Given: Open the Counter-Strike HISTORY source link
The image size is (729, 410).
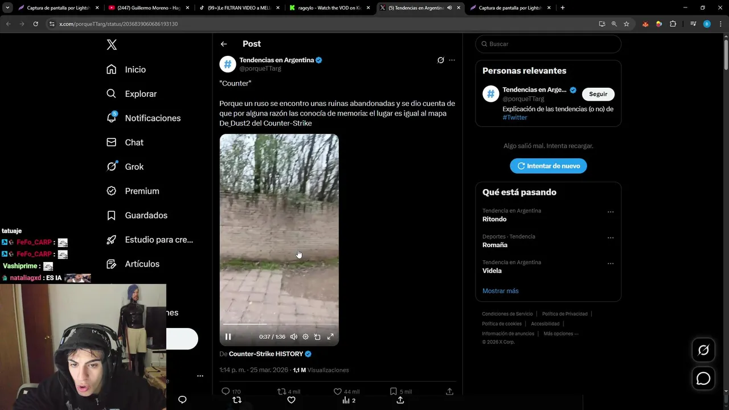Looking at the screenshot, I should [266, 354].
